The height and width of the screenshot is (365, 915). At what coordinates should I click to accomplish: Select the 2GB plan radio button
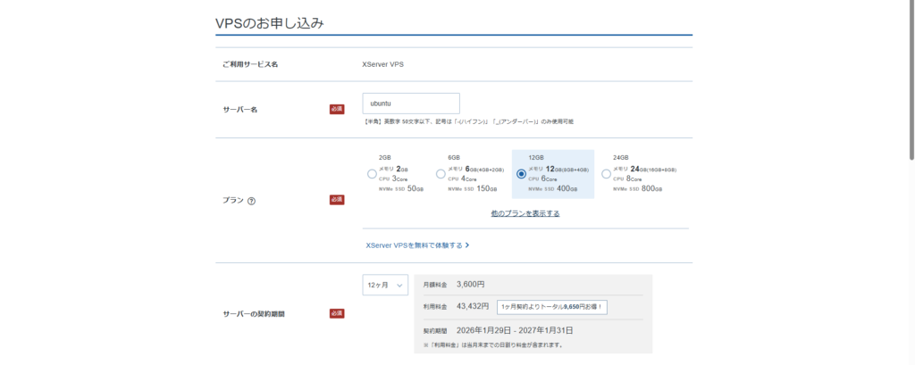372,174
